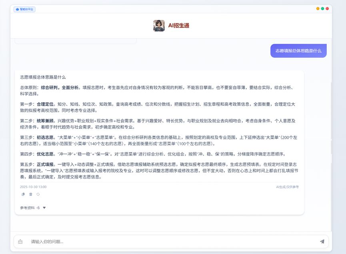
Task: Expand the 参考资料 -6 references list
Action: point(44,208)
